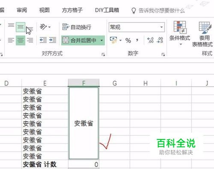Select column E header
This screenshot has width=214, height=169.
(45, 83)
